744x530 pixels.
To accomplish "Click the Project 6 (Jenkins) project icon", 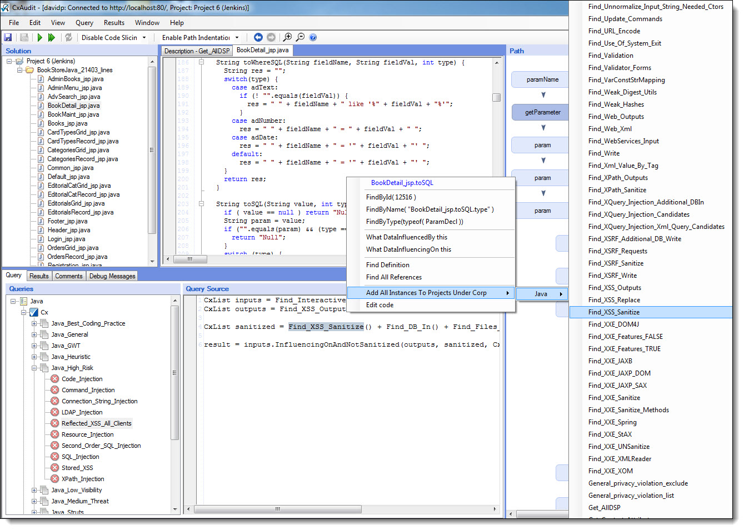I will 20,61.
